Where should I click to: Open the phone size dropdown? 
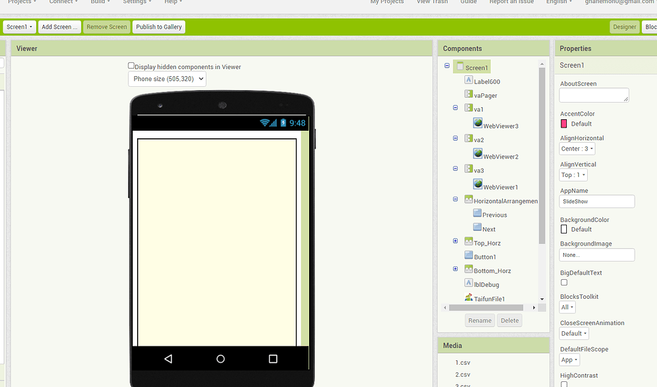pos(166,79)
